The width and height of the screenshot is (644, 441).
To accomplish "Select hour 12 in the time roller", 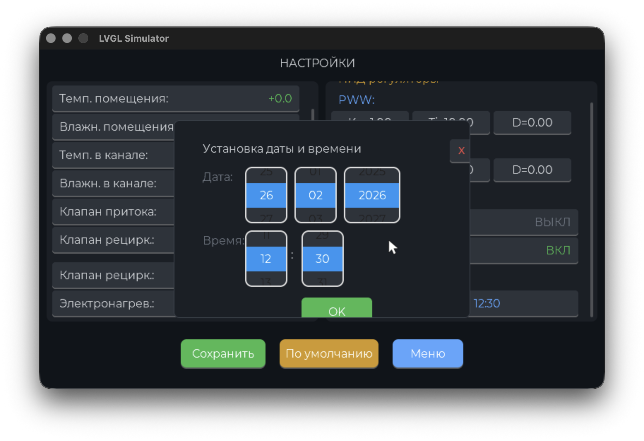I will (266, 259).
